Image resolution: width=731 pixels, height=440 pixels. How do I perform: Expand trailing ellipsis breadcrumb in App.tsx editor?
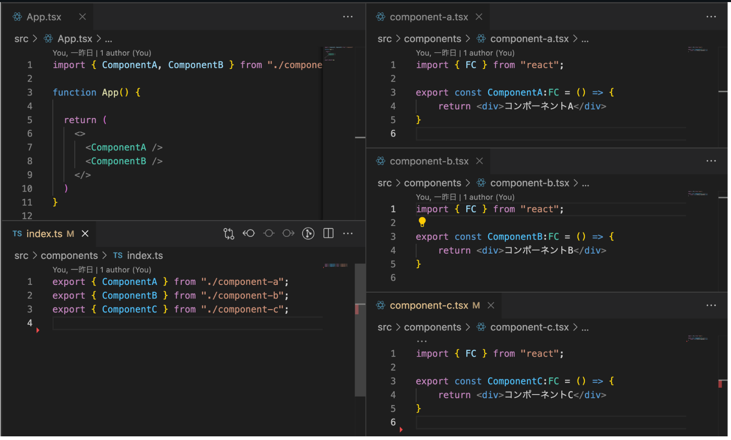[109, 39]
